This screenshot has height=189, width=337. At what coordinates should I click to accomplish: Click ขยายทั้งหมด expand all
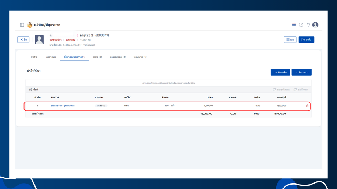(281, 90)
